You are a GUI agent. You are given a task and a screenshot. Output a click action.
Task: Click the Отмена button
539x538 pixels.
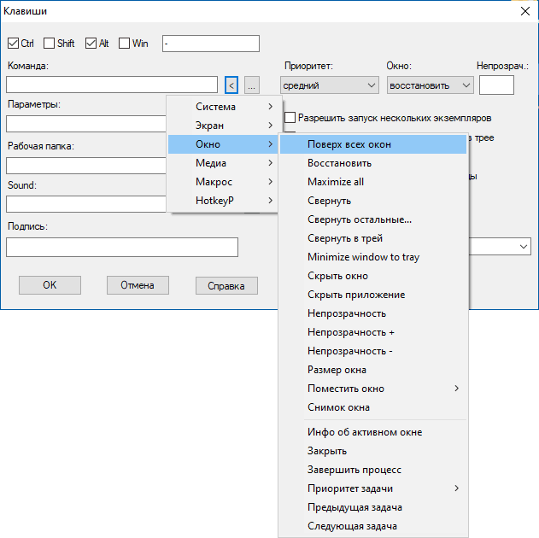138,285
